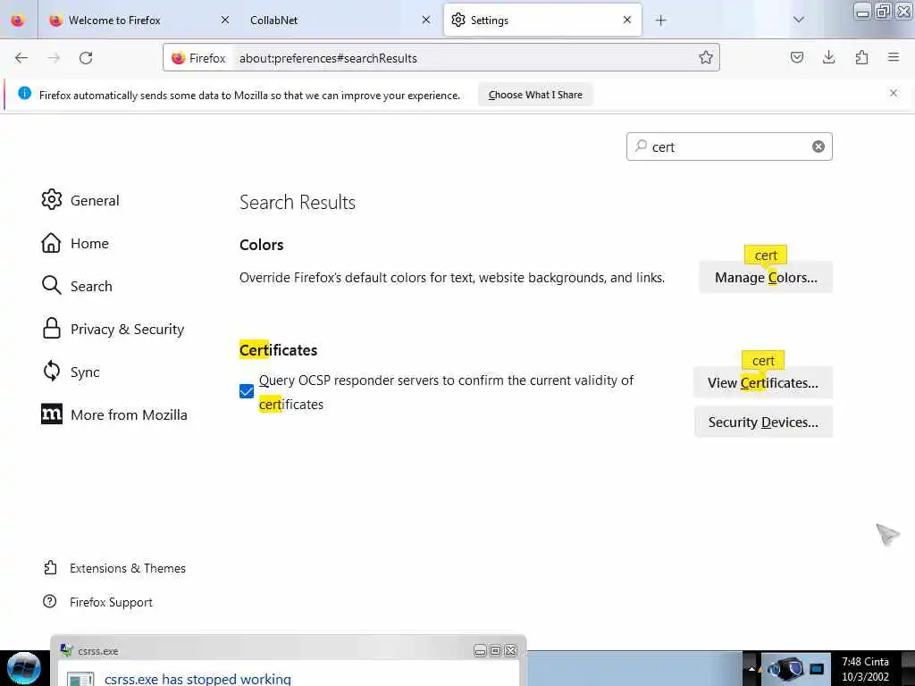Click the info icon in notification bar
The width and height of the screenshot is (915, 686).
click(x=24, y=93)
